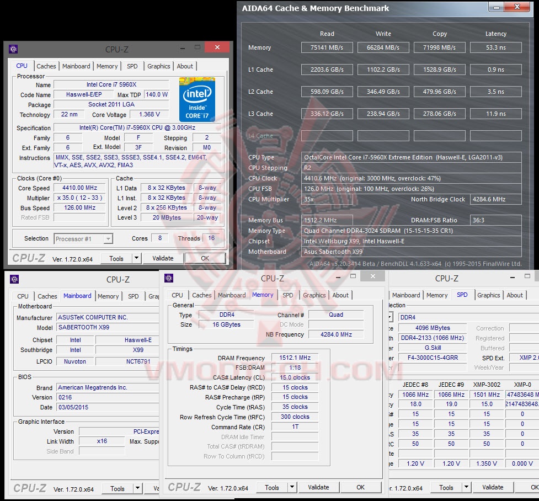Select Graphics tab in the Memory window
This screenshot has width=539, height=501.
click(314, 295)
